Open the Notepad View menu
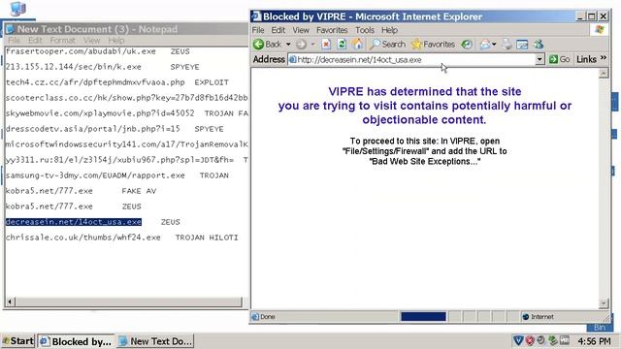 coord(91,41)
